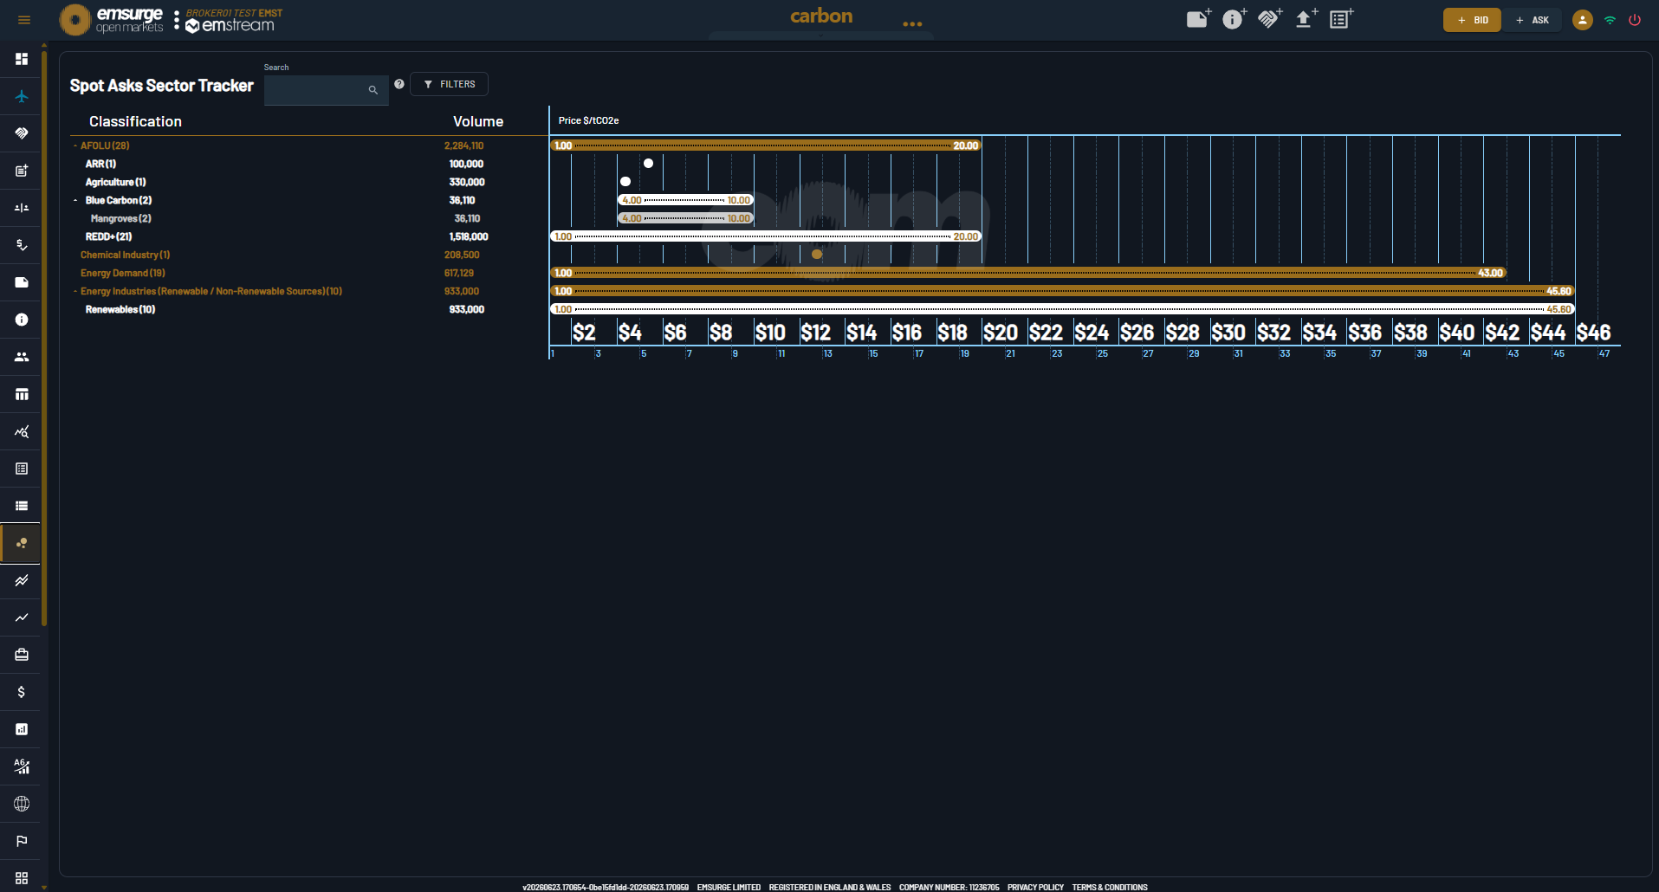Screen dimensions: 1659x892
Task: Click the + BID button
Action: click(1472, 20)
